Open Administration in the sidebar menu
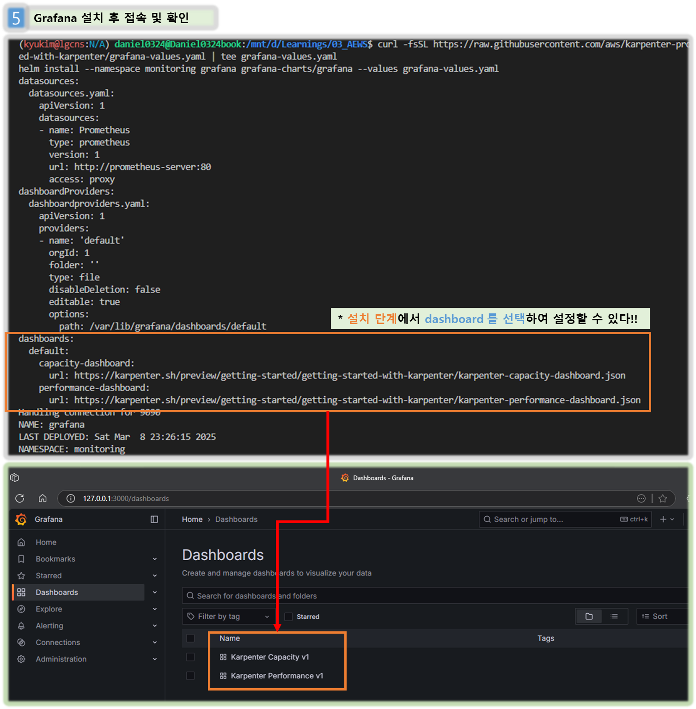Image resolution: width=696 pixels, height=709 pixels. pyautogui.click(x=61, y=659)
